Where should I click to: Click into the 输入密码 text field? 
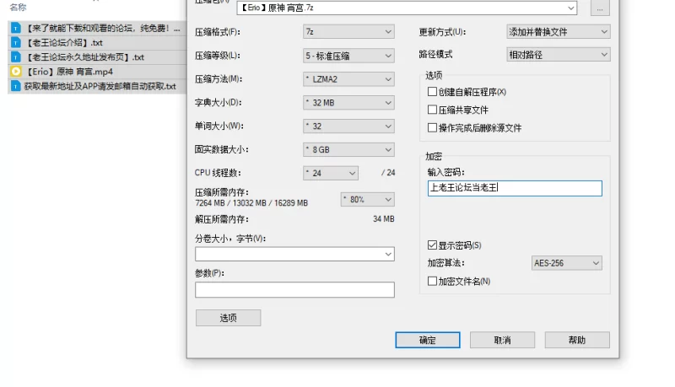(x=515, y=189)
